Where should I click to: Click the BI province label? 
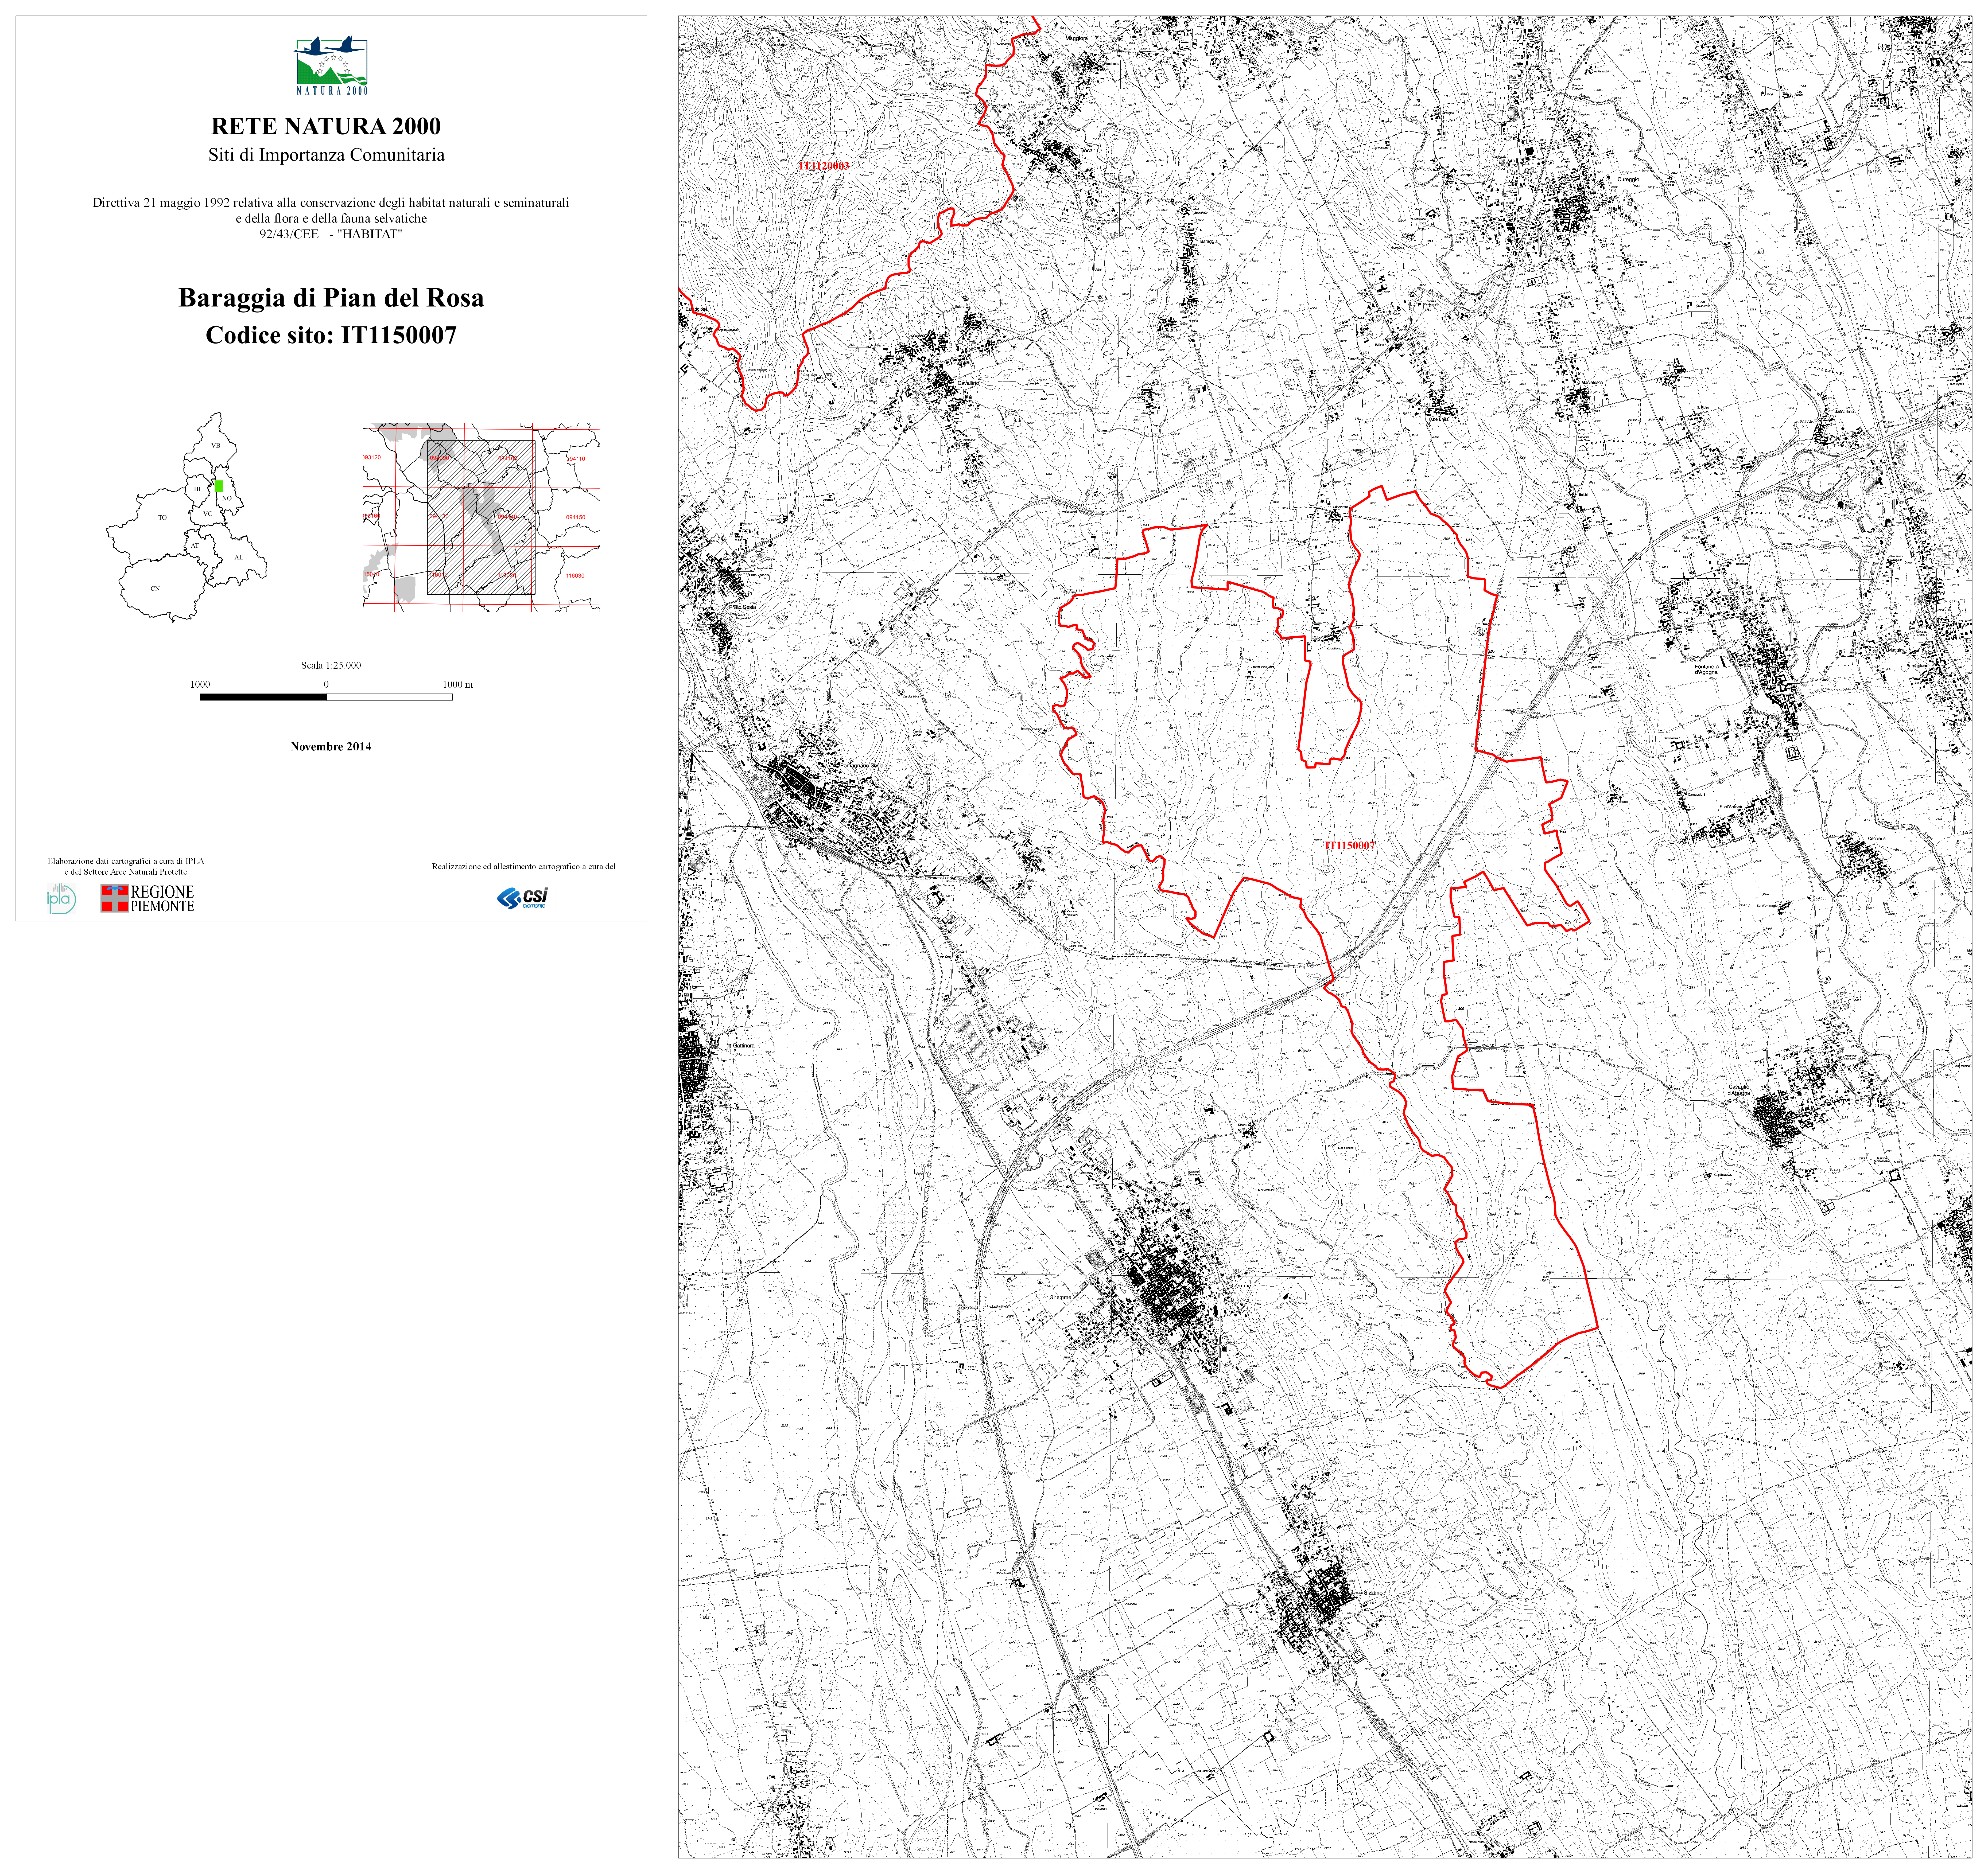pos(197,489)
